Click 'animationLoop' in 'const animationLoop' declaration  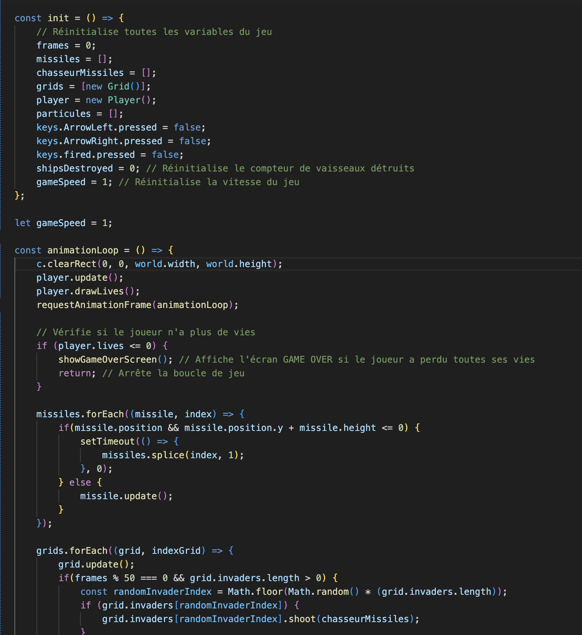[x=83, y=250]
